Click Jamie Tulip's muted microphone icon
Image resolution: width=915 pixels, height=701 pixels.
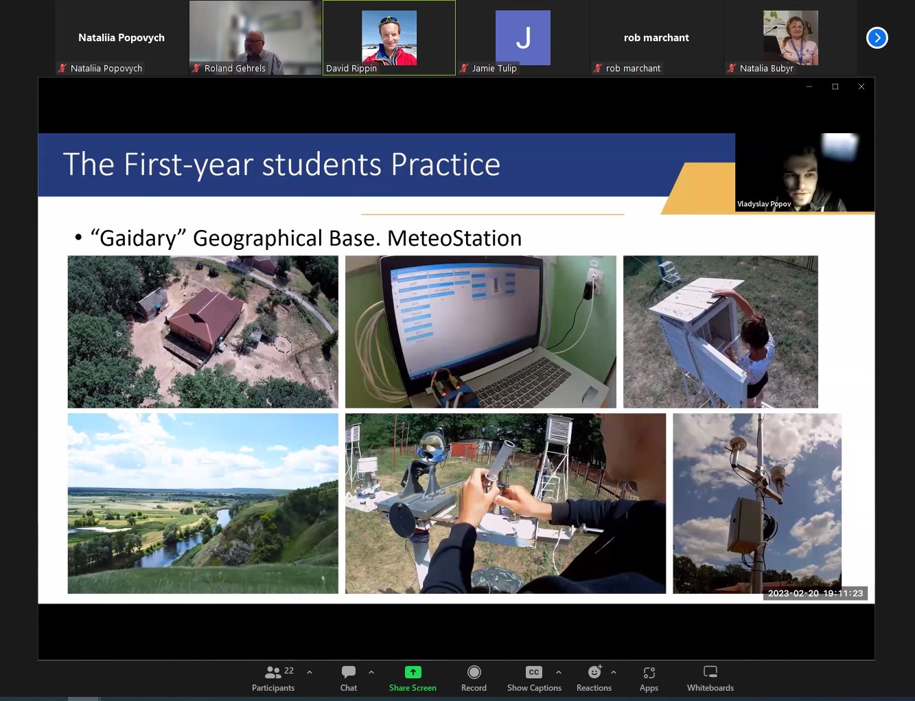464,68
